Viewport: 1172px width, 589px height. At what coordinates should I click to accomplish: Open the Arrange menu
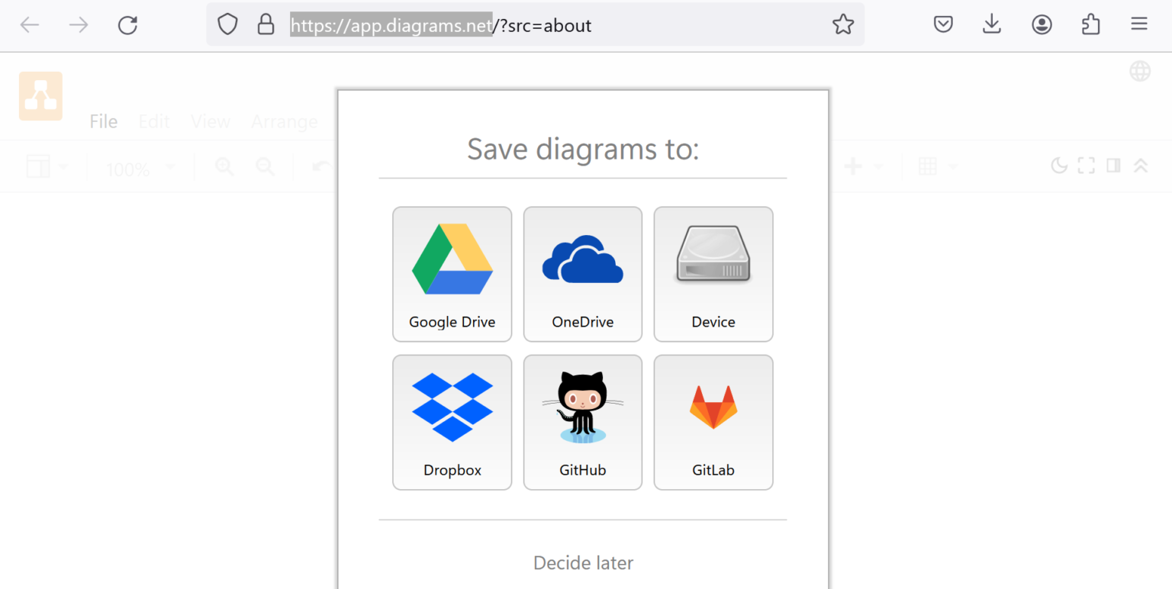point(284,121)
